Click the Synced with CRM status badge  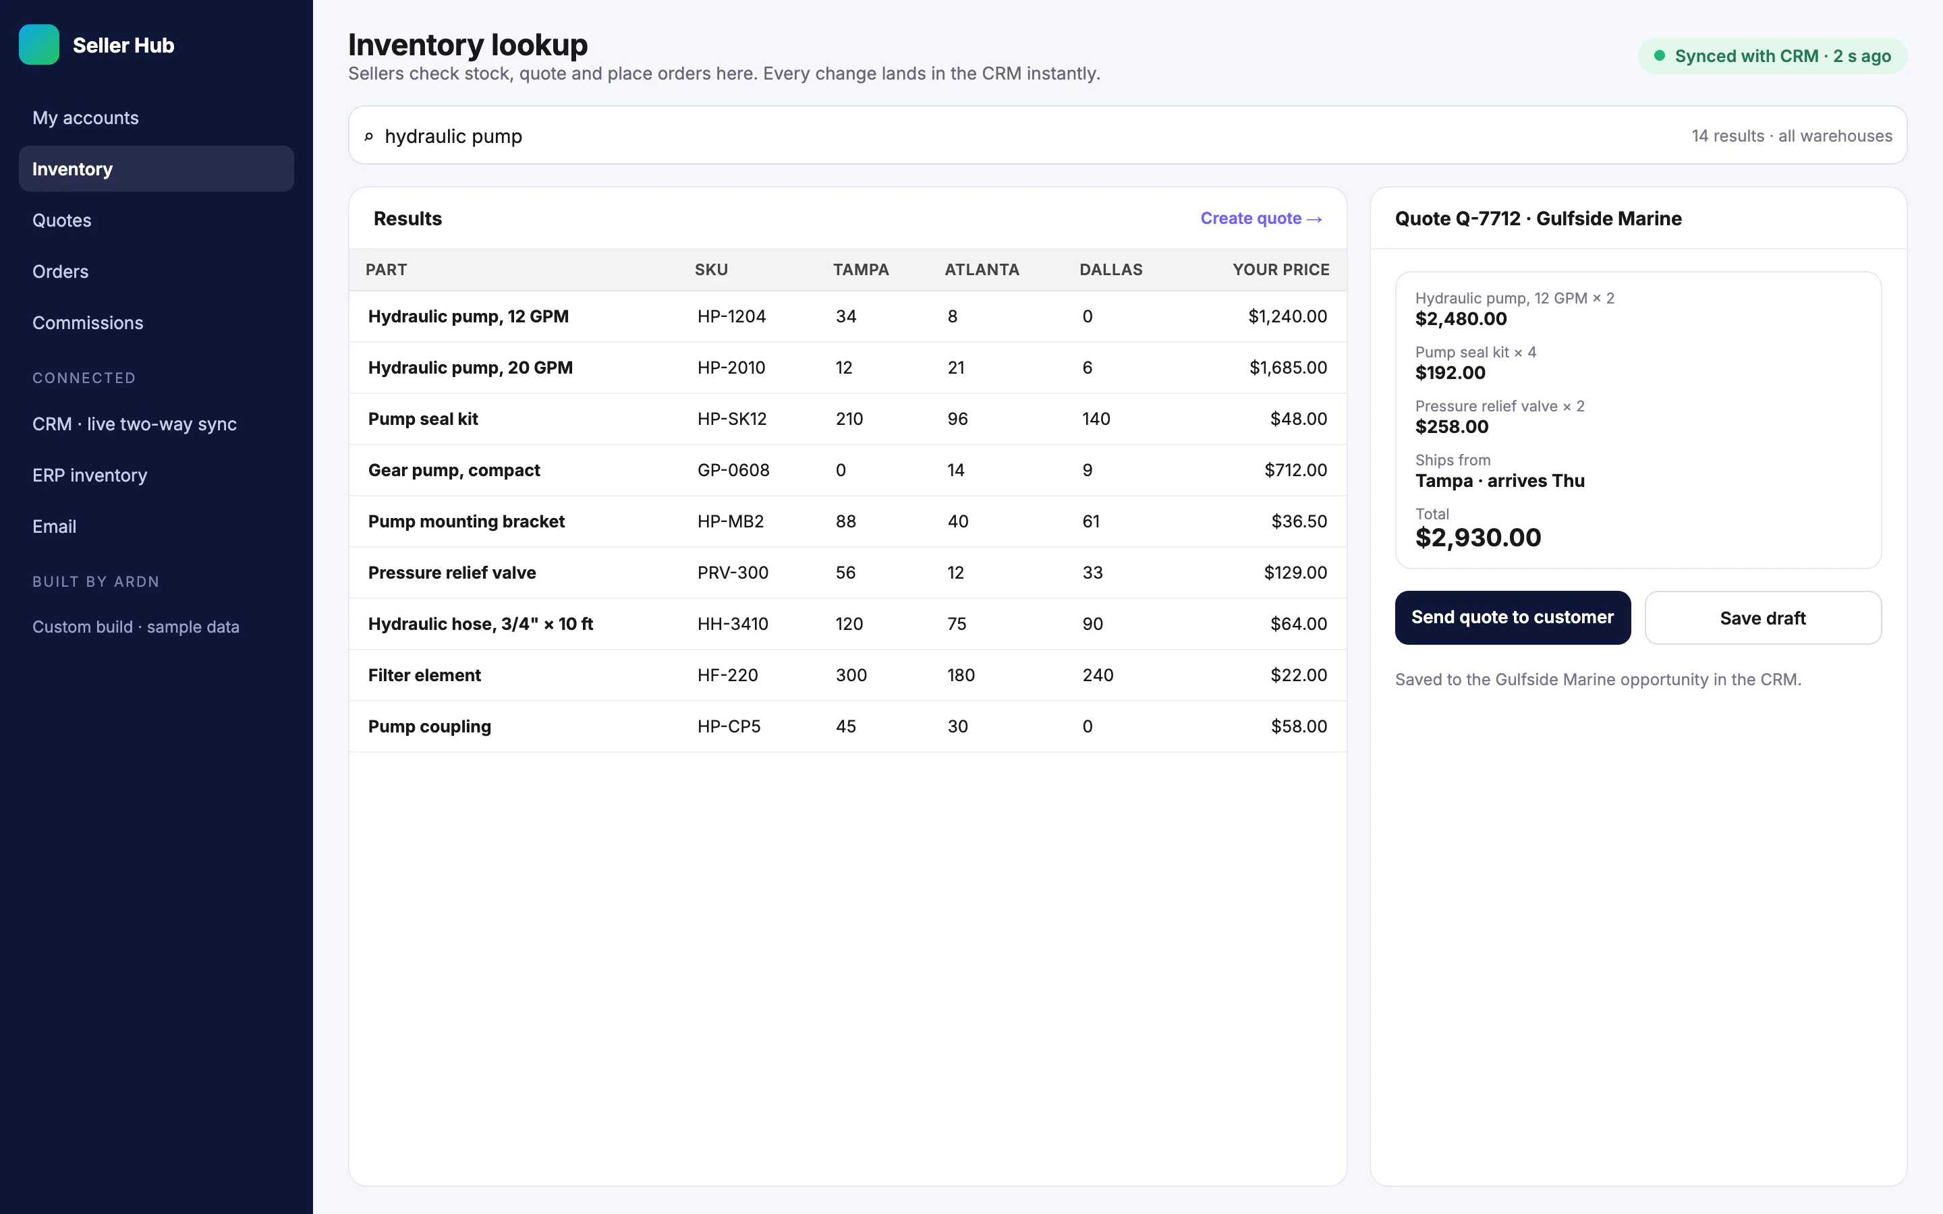click(x=1772, y=56)
